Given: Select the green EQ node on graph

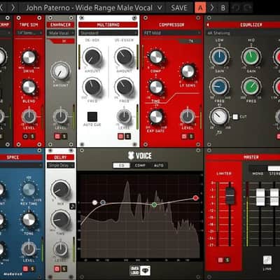Looking at the screenshot, I should pos(154,205).
